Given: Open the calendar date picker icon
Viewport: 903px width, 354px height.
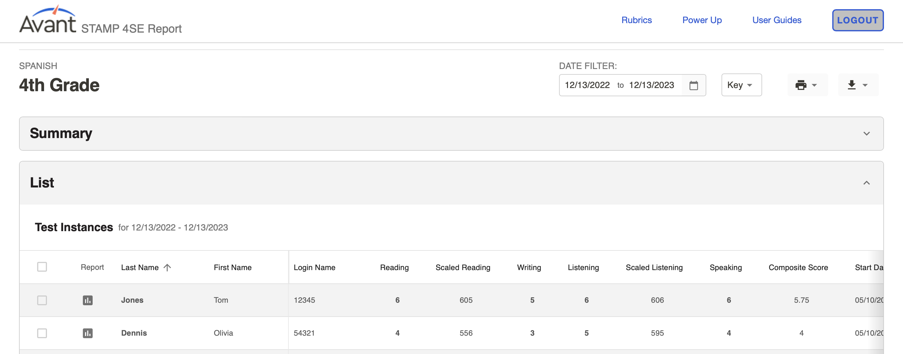Looking at the screenshot, I should pyautogui.click(x=693, y=85).
